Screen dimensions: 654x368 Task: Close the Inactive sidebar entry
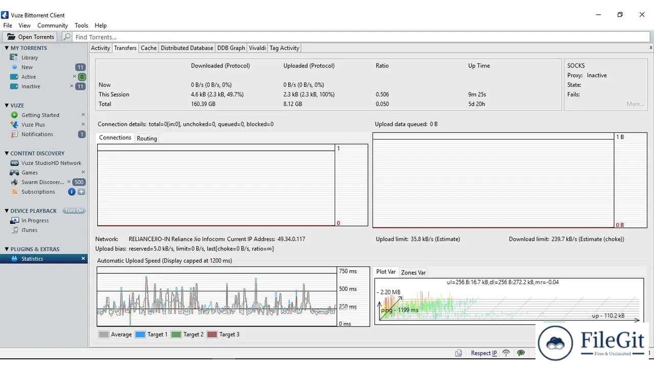coord(72,86)
